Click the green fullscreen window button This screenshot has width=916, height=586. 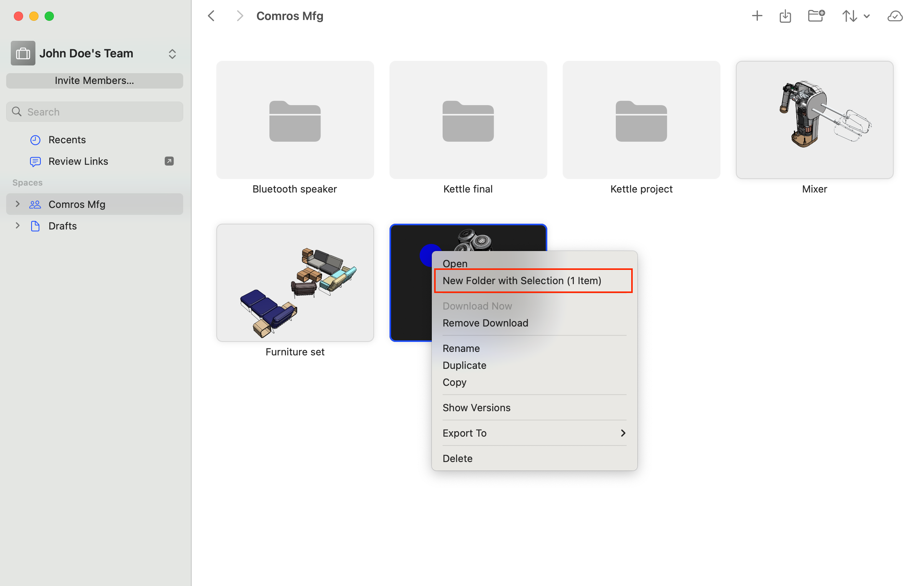click(49, 16)
